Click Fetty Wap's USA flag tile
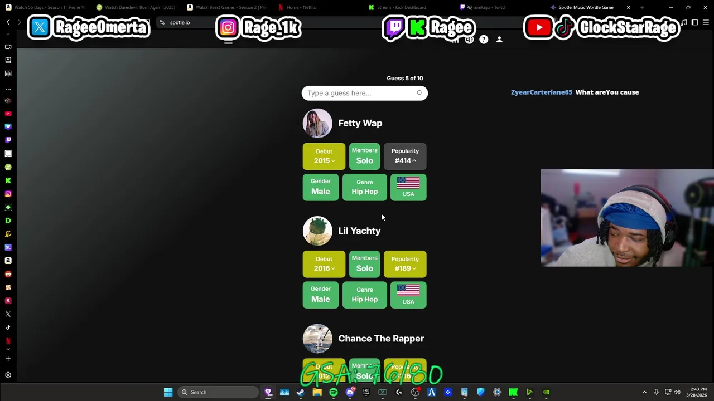 click(x=408, y=187)
